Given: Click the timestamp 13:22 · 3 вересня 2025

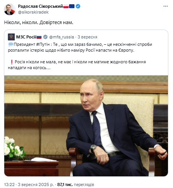Looking at the screenshot, I should (29, 185).
